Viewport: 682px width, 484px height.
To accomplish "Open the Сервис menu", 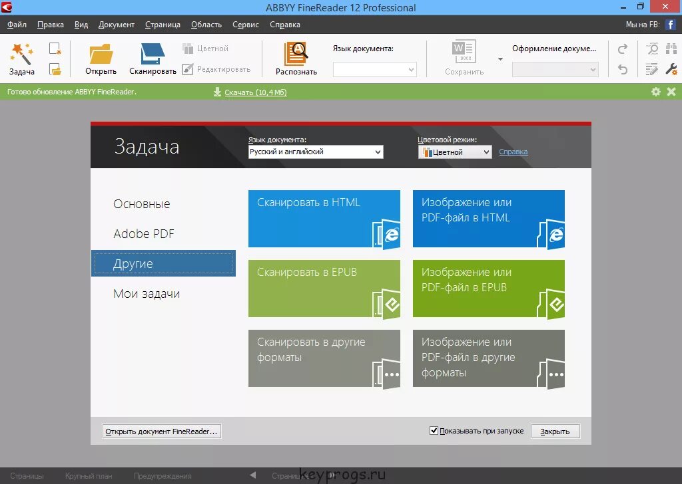I will tap(245, 25).
